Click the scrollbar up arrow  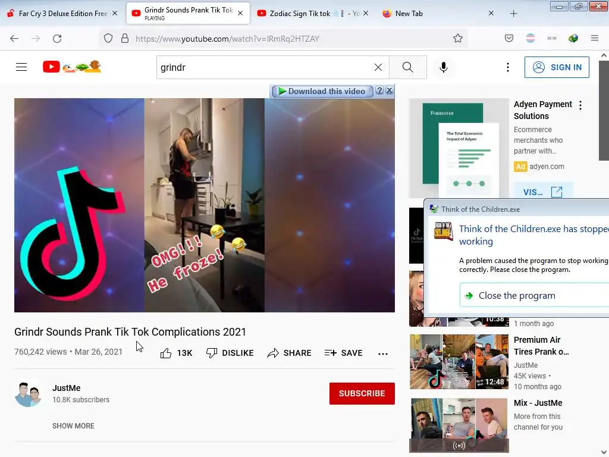(x=604, y=55)
